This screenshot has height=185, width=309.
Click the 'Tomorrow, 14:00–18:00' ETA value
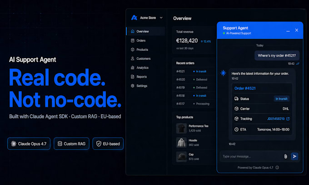point(273,130)
